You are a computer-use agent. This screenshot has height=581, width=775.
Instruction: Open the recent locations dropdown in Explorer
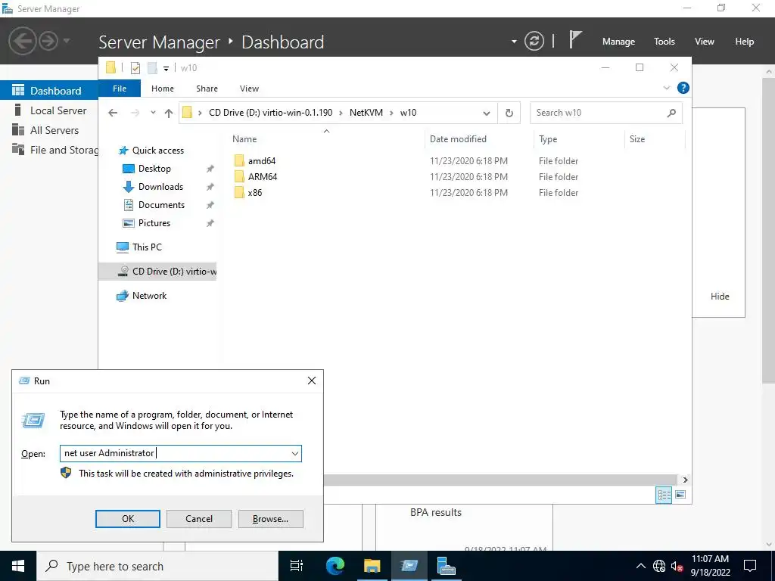coord(153,113)
